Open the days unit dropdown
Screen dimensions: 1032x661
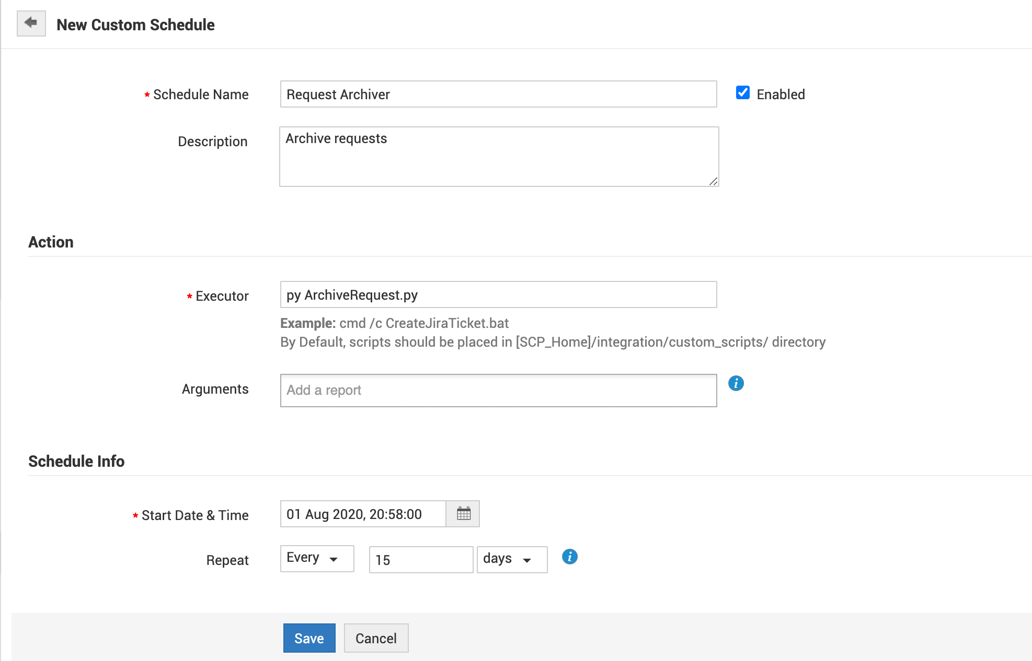coord(511,559)
